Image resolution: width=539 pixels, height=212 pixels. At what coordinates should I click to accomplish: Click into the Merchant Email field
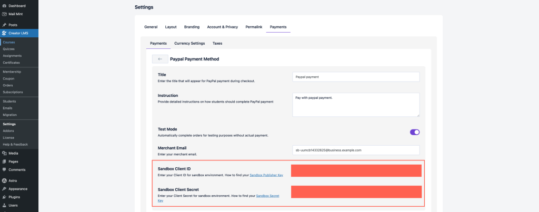[x=356, y=150]
